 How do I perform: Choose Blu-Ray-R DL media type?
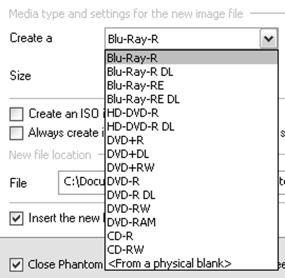(x=192, y=72)
